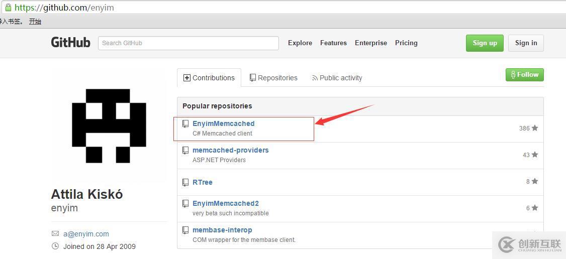
Task: Open the EnyimMemcached2 repository link
Action: tap(226, 203)
